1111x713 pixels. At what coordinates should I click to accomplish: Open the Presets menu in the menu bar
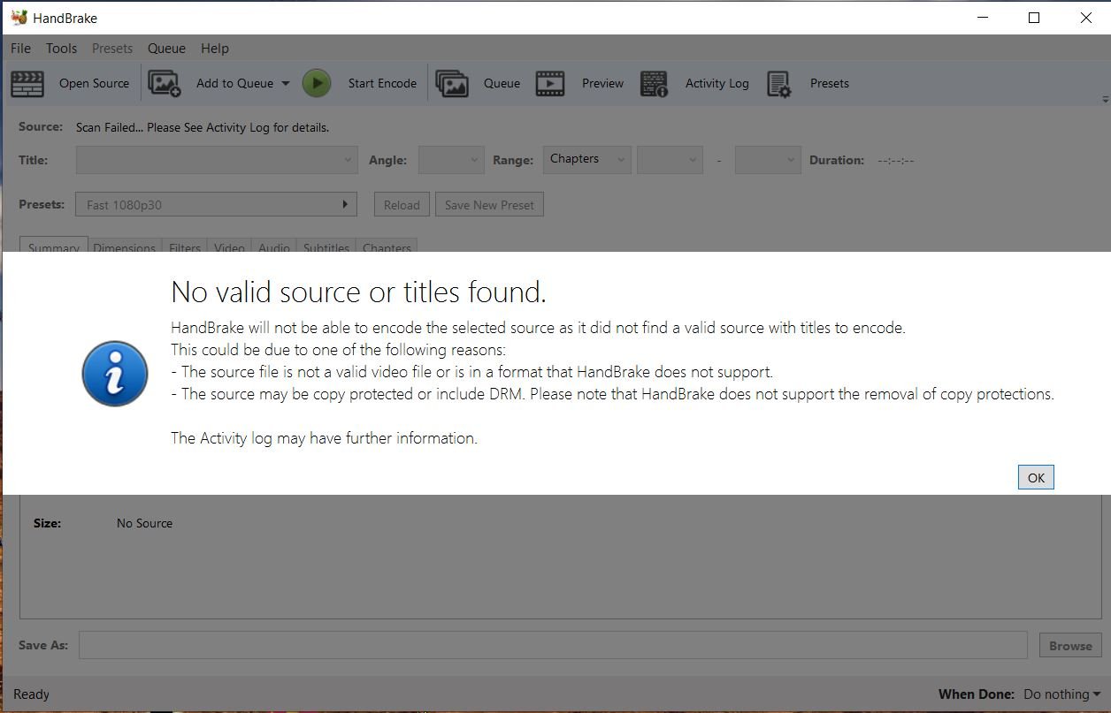112,48
